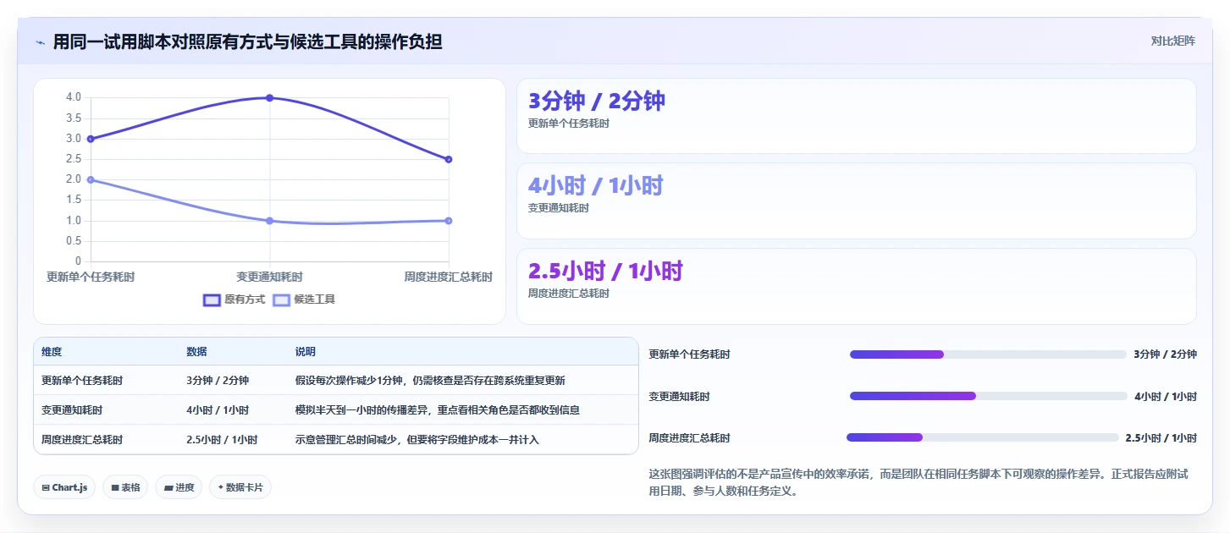1230x533 pixels.
Task: Click the lightning icon beside the header title
Action: click(41, 42)
